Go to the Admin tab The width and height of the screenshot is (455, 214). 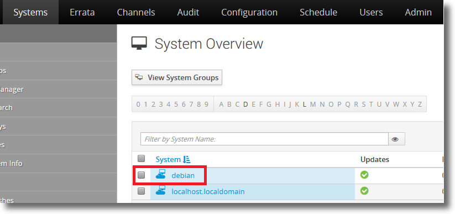(x=418, y=12)
